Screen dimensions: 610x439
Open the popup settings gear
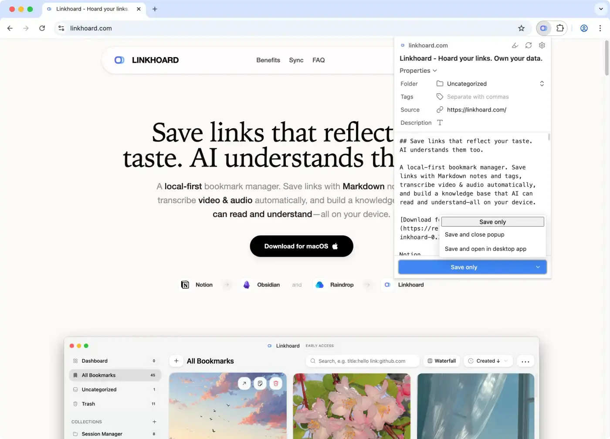click(542, 45)
